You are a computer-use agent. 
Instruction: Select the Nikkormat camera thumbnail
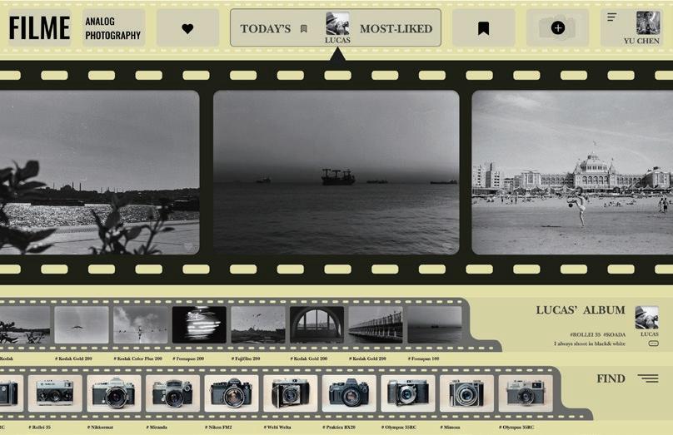click(114, 393)
